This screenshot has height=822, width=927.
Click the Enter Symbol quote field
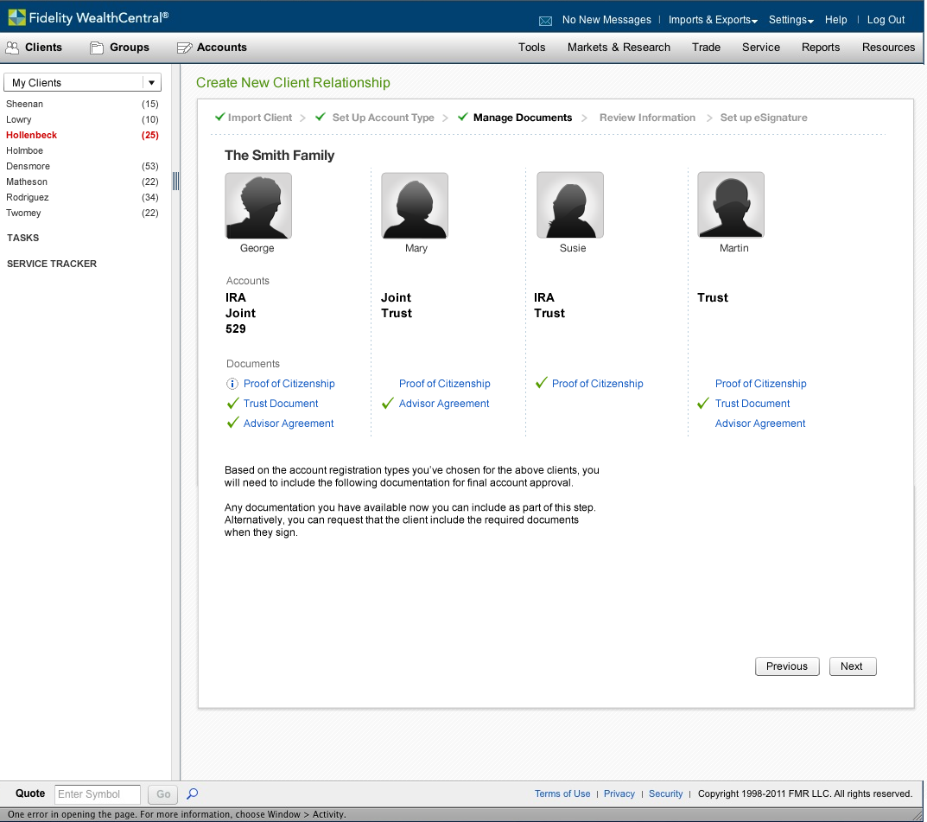(98, 794)
